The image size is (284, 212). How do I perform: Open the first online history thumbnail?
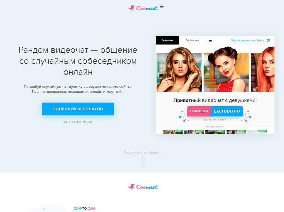coord(173,132)
